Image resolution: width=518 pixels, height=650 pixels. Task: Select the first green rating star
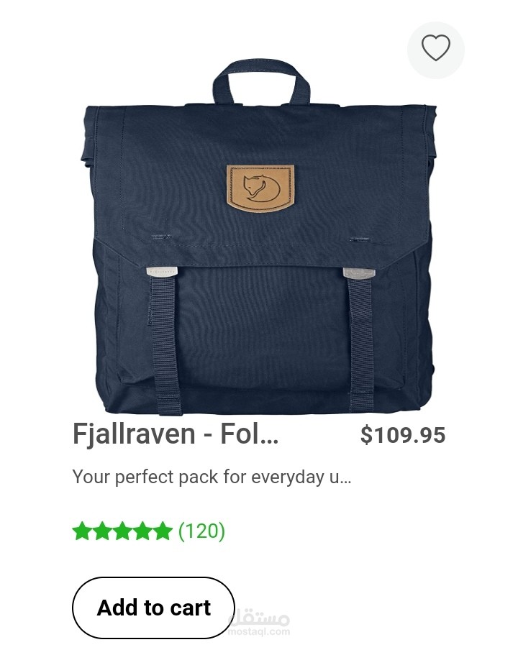(82, 531)
